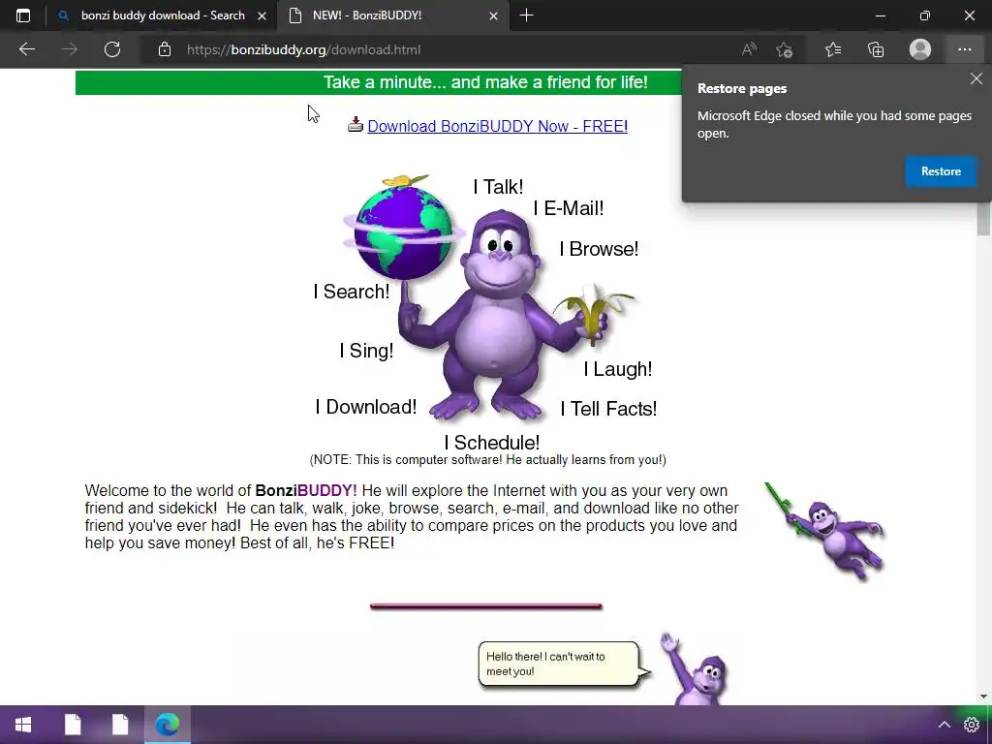Click the 'I Download!' label

point(365,407)
